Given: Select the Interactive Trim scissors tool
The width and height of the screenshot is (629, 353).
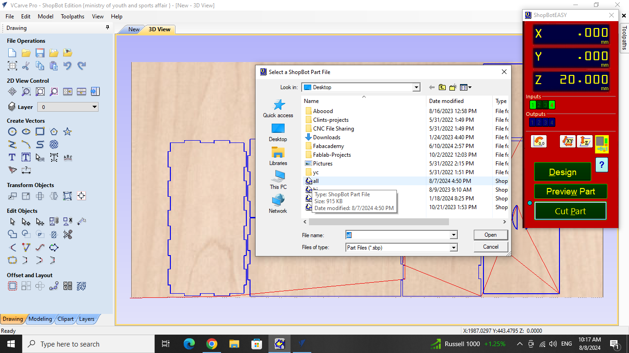Looking at the screenshot, I should pyautogui.click(x=68, y=234).
